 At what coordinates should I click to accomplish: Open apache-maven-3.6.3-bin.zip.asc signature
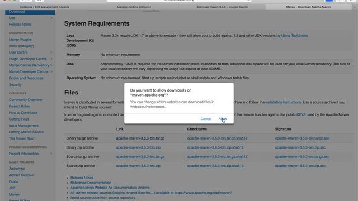pos(300,147)
